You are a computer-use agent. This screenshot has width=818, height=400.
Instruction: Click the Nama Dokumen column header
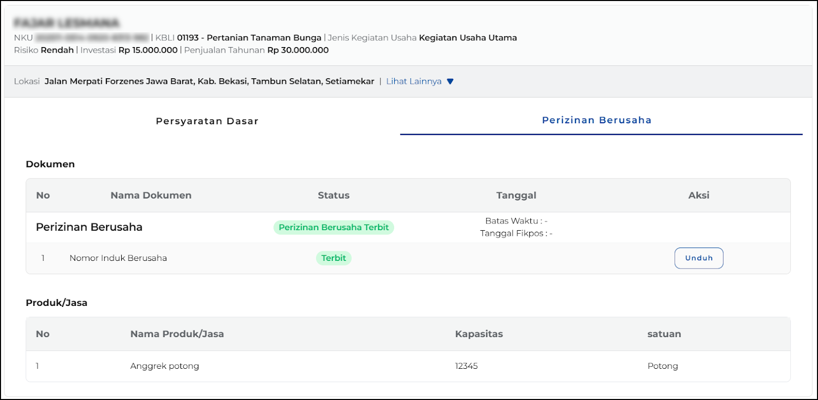(151, 195)
